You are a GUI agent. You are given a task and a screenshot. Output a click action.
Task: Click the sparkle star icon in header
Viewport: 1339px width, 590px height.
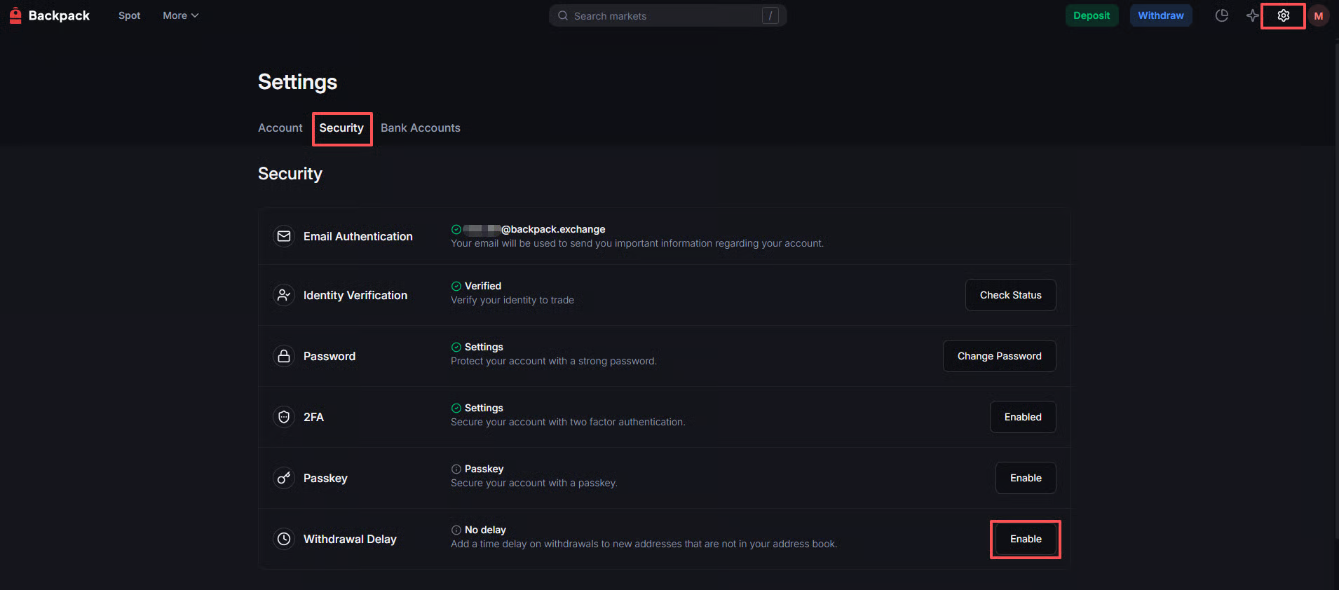coord(1252,15)
